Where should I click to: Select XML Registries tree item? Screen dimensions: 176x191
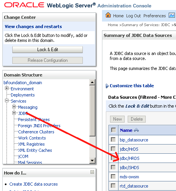31,144
